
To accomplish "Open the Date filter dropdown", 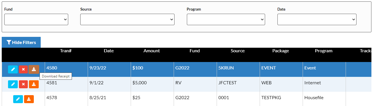I will (x=317, y=19).
